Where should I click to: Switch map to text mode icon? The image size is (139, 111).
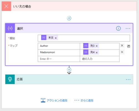click(128, 46)
